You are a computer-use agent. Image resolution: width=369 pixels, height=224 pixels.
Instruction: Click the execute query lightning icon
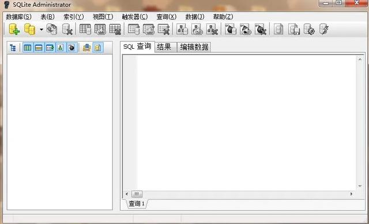(x=324, y=29)
